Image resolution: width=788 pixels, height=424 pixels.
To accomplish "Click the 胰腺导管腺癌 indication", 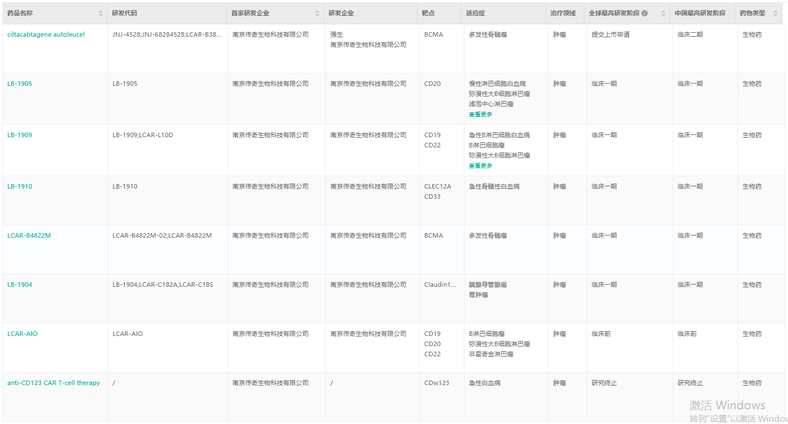I will (488, 285).
